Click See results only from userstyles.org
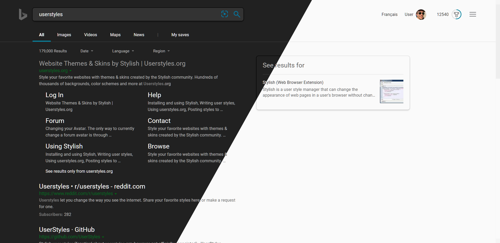Viewport: 500px width, 243px height. point(79,171)
